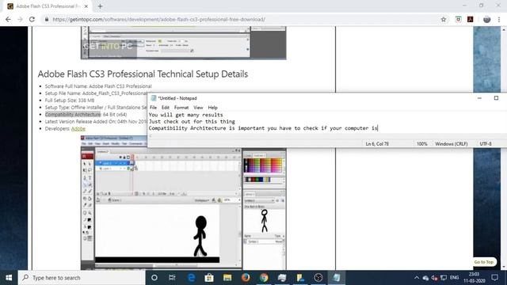Open the Windows Start menu

point(9,278)
